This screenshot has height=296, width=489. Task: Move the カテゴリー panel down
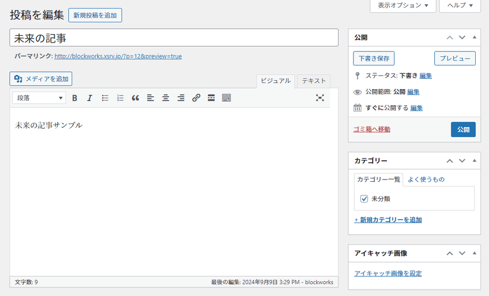462,161
